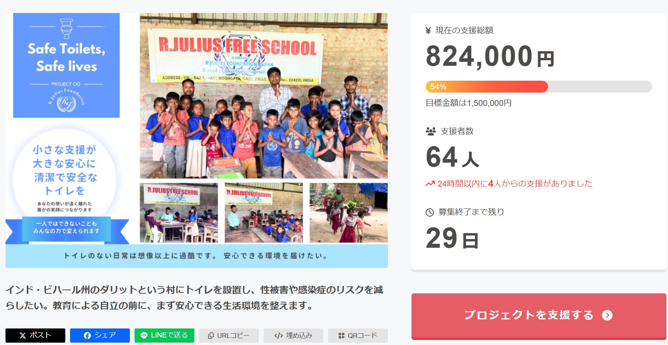Click プロジェクトを支援する button
668x345 pixels.
(x=539, y=316)
